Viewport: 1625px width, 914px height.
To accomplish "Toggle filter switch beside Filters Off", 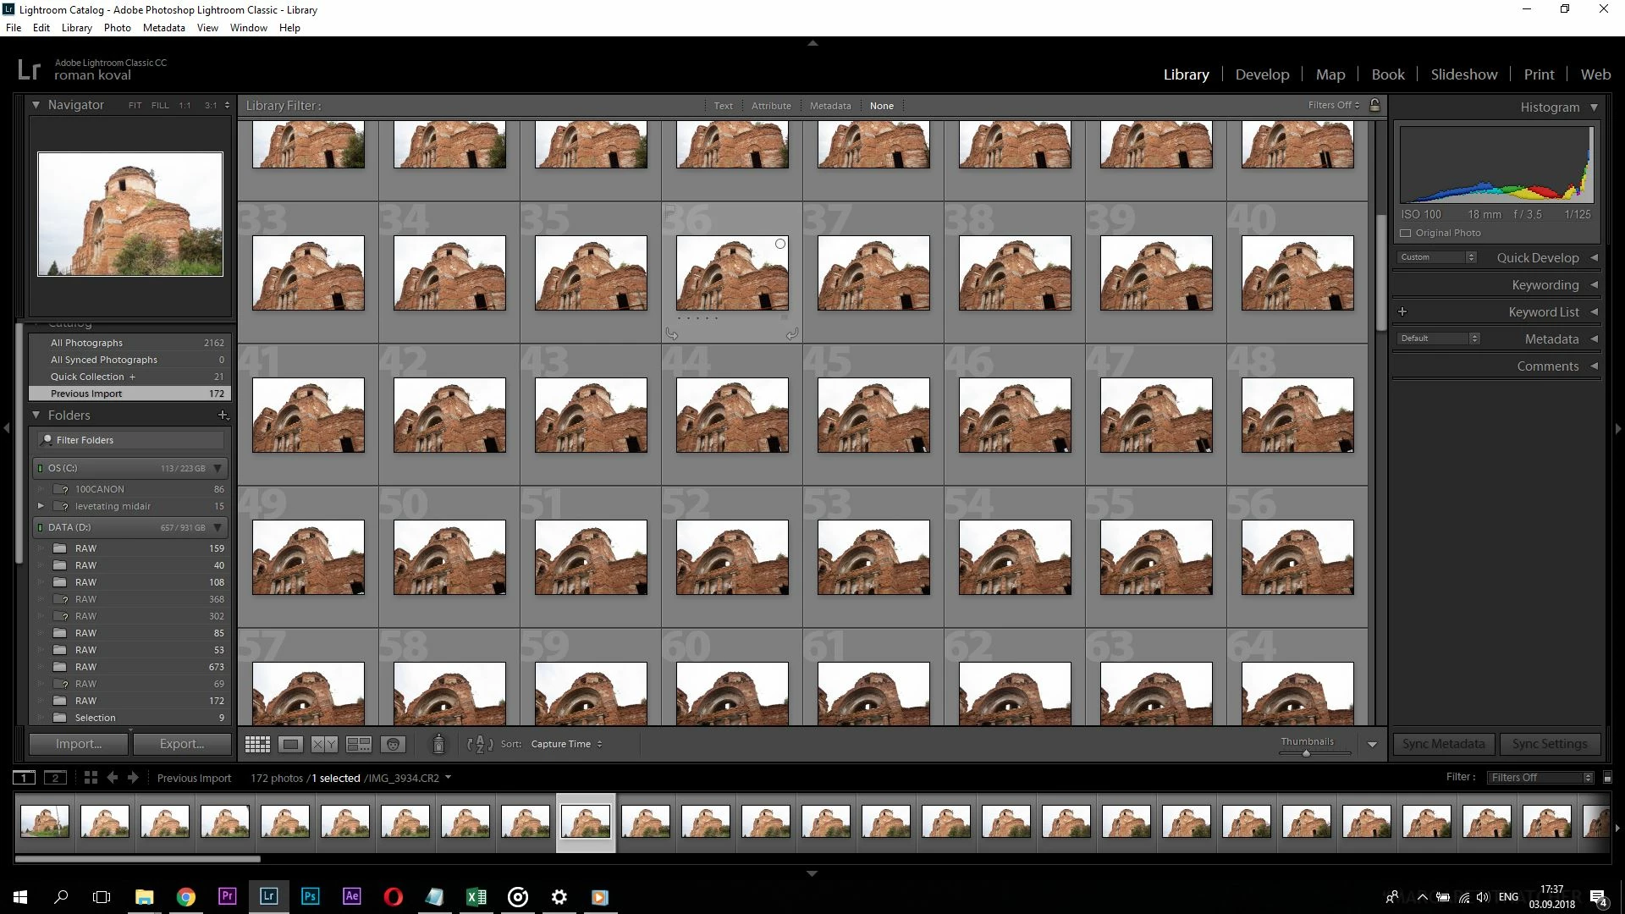I will click(1607, 778).
